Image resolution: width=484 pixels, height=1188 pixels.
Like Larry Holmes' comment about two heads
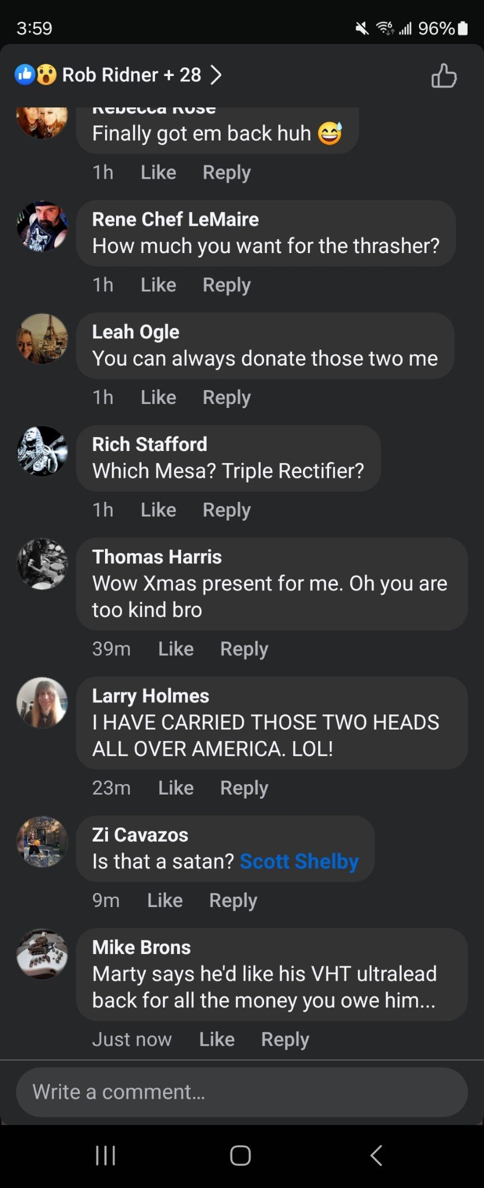(176, 788)
